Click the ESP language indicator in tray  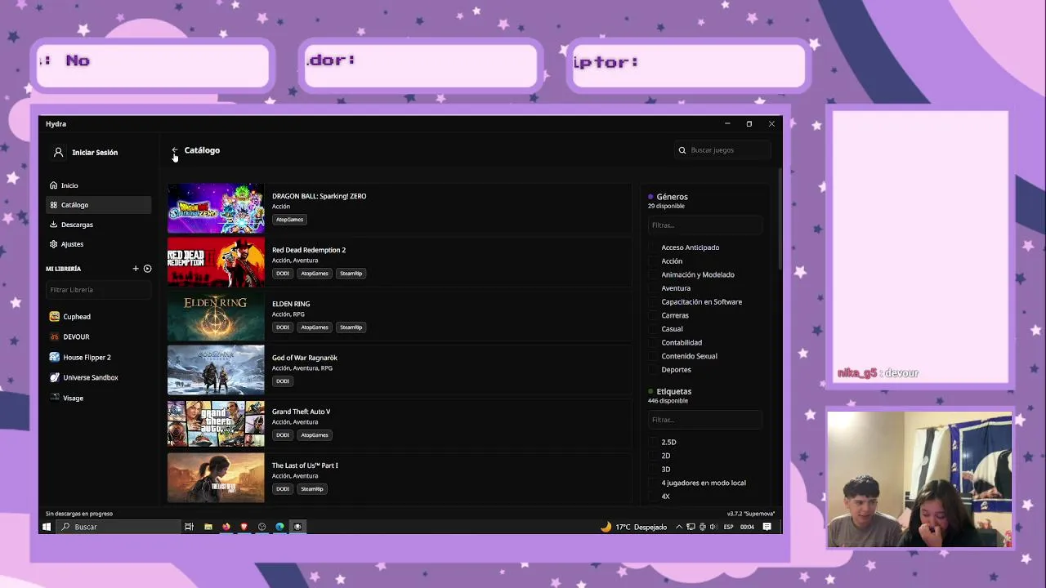pos(728,527)
